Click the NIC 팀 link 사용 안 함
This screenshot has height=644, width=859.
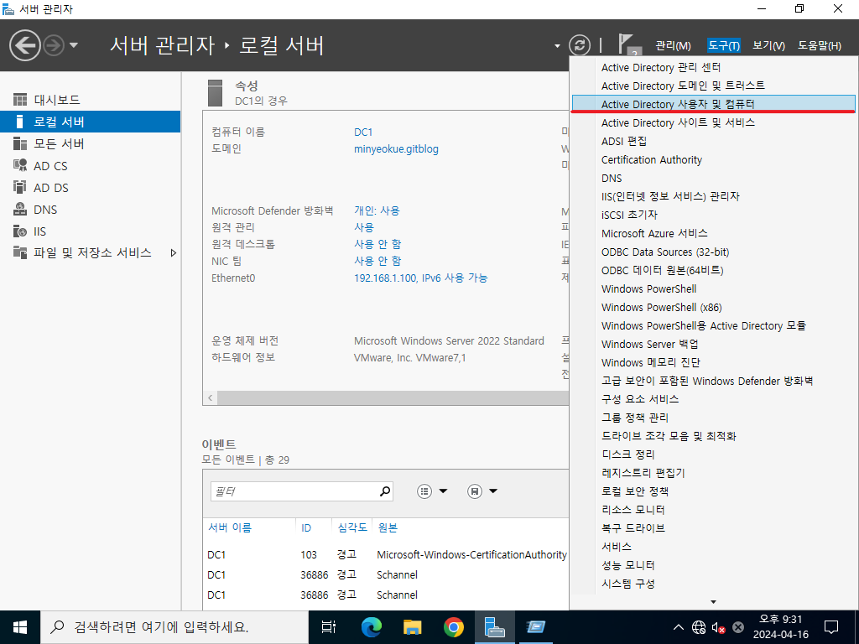coord(377,262)
